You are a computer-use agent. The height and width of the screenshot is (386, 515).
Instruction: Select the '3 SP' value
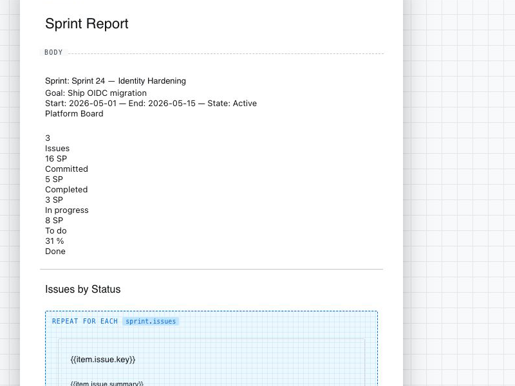54,200
